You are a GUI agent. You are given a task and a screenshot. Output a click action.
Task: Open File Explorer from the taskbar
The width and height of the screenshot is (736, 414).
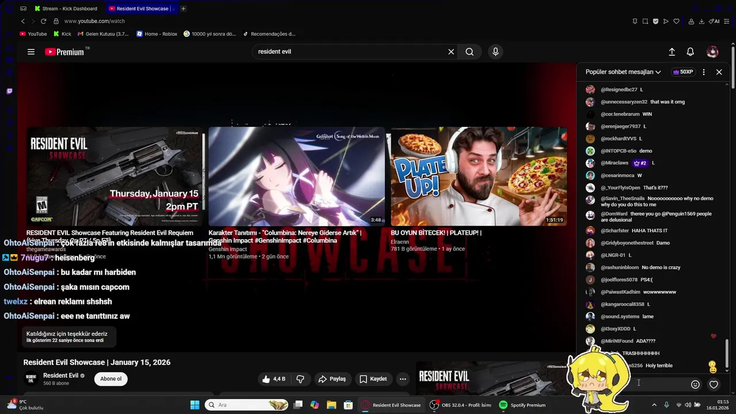(331, 405)
